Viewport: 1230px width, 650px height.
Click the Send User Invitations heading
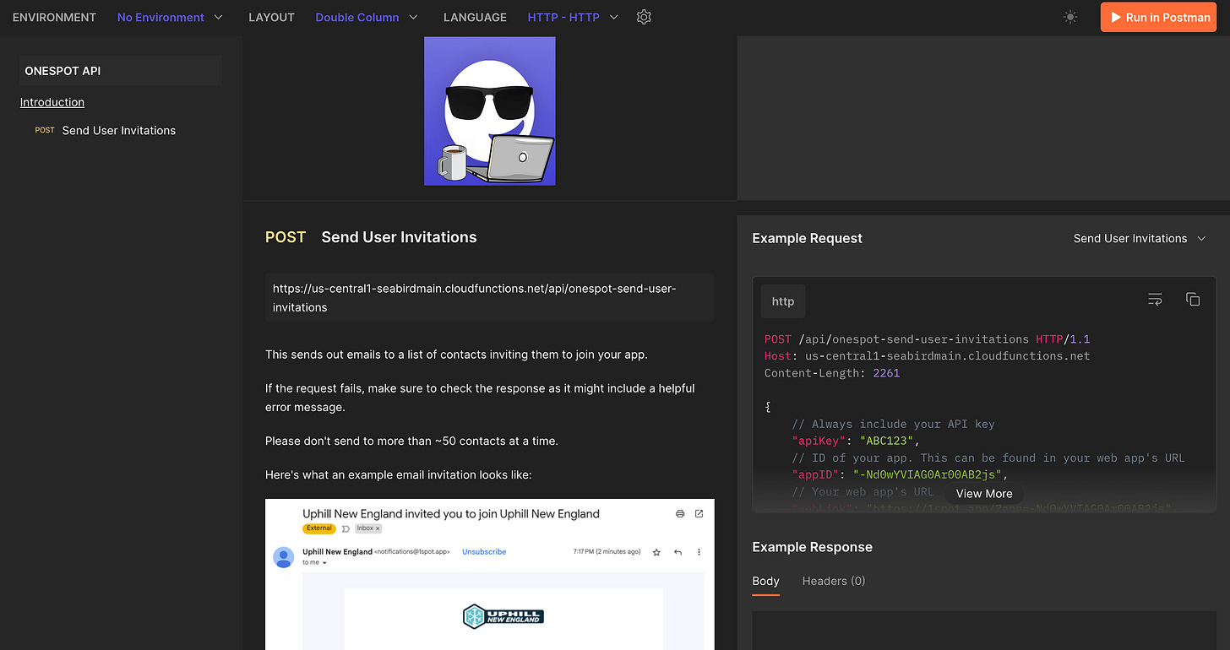pyautogui.click(x=399, y=237)
